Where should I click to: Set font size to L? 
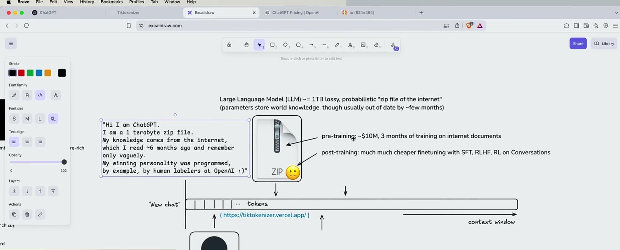(40, 119)
